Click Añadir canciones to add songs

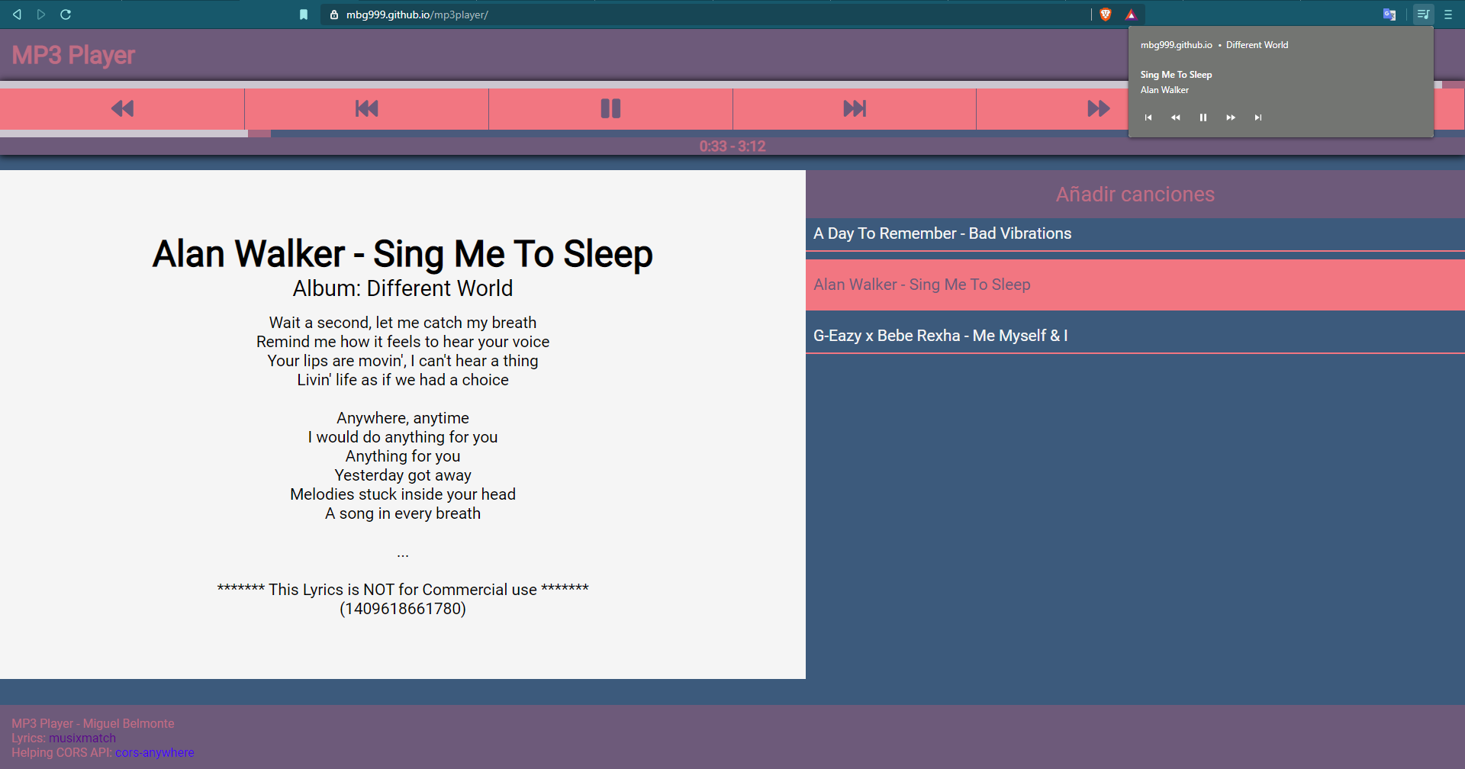pos(1135,195)
